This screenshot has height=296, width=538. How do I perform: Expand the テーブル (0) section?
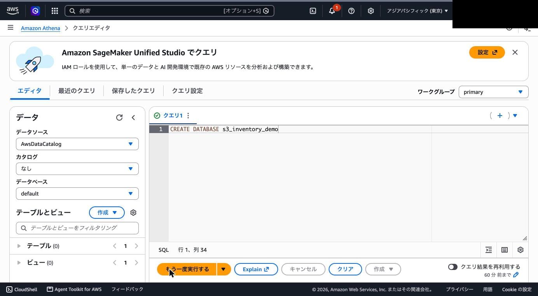pos(19,246)
